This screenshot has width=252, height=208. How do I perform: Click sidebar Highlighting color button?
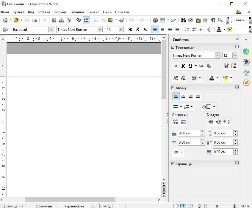(x=225, y=78)
